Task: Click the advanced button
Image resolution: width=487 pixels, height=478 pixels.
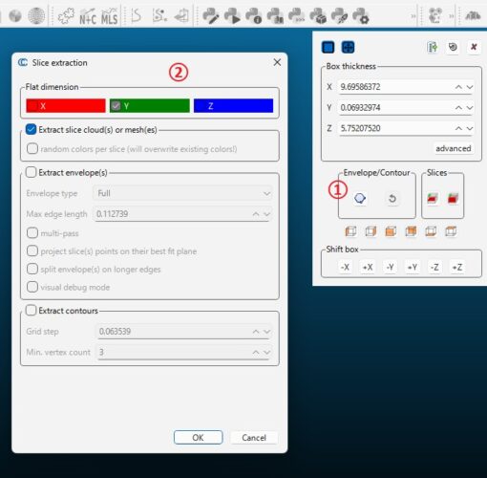Action: click(x=454, y=148)
